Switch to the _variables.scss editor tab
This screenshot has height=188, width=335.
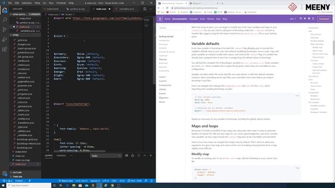pos(126,9)
